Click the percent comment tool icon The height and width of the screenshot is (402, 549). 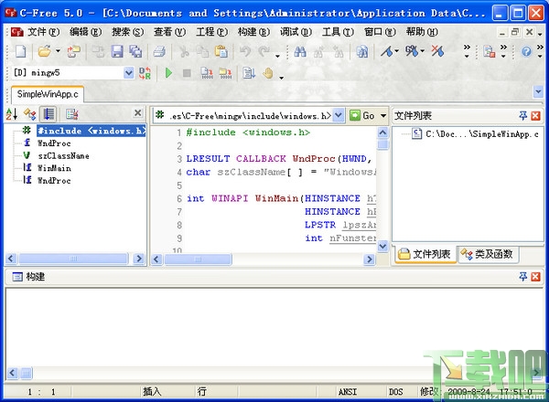pos(412,52)
